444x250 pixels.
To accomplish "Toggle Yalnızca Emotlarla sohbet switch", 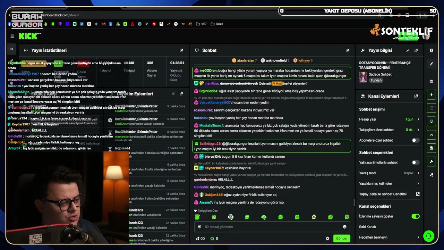I will click(415, 162).
